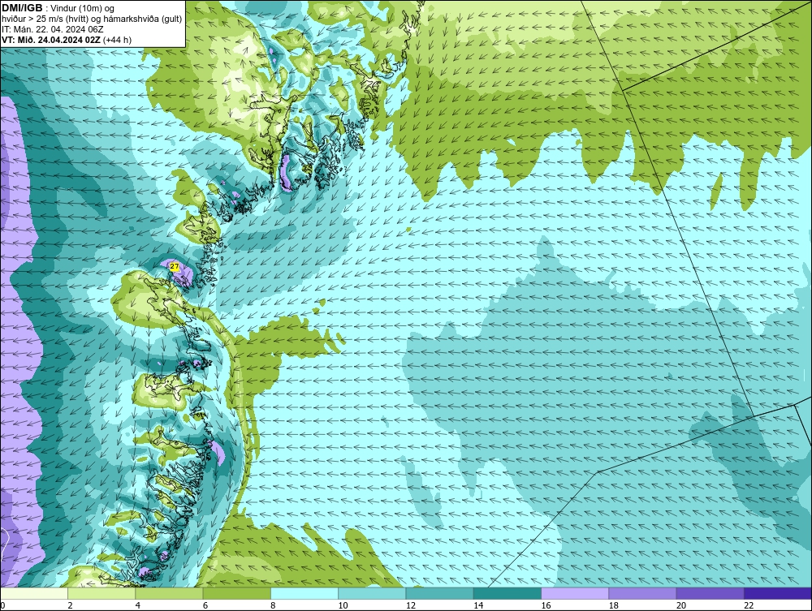Select the 4–6 m/s green swatch
Viewport: 812px width, 611px height.
[x=170, y=593]
